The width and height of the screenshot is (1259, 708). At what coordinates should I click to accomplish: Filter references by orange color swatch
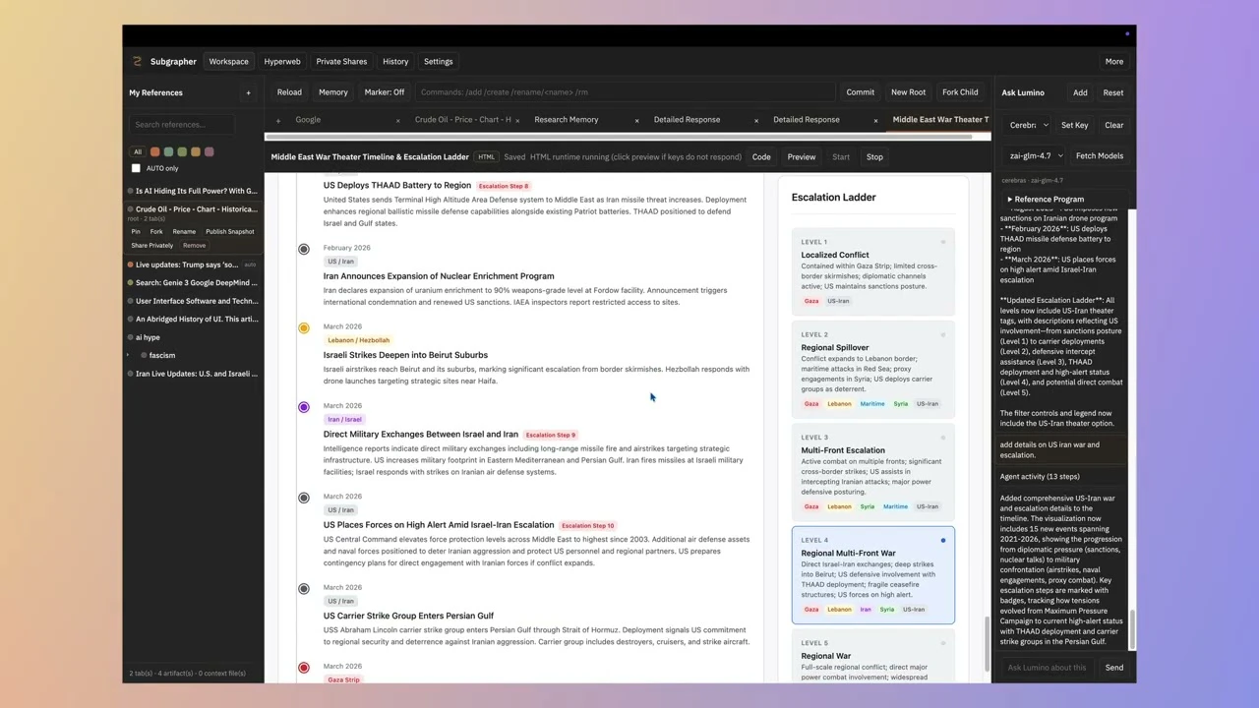(154, 151)
